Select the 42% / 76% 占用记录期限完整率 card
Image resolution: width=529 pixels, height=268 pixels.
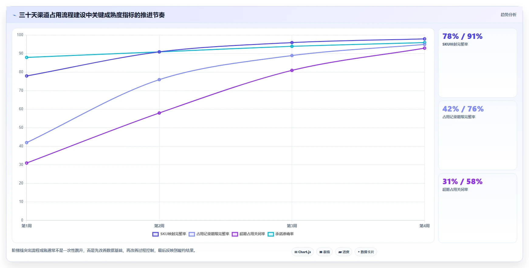point(477,135)
